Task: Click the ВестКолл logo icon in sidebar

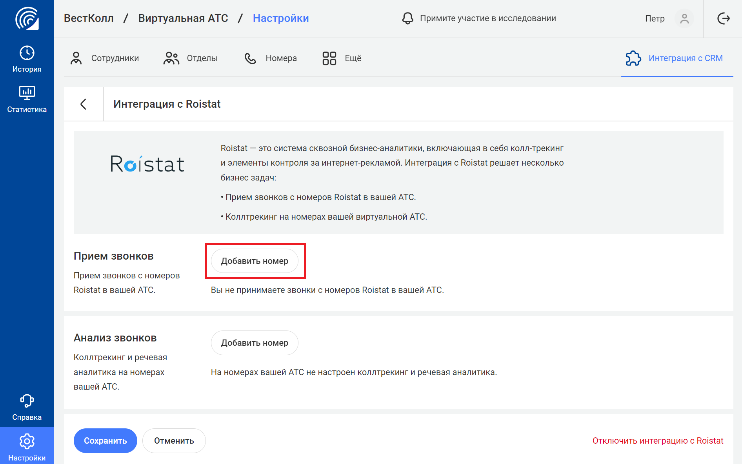Action: 27,18
